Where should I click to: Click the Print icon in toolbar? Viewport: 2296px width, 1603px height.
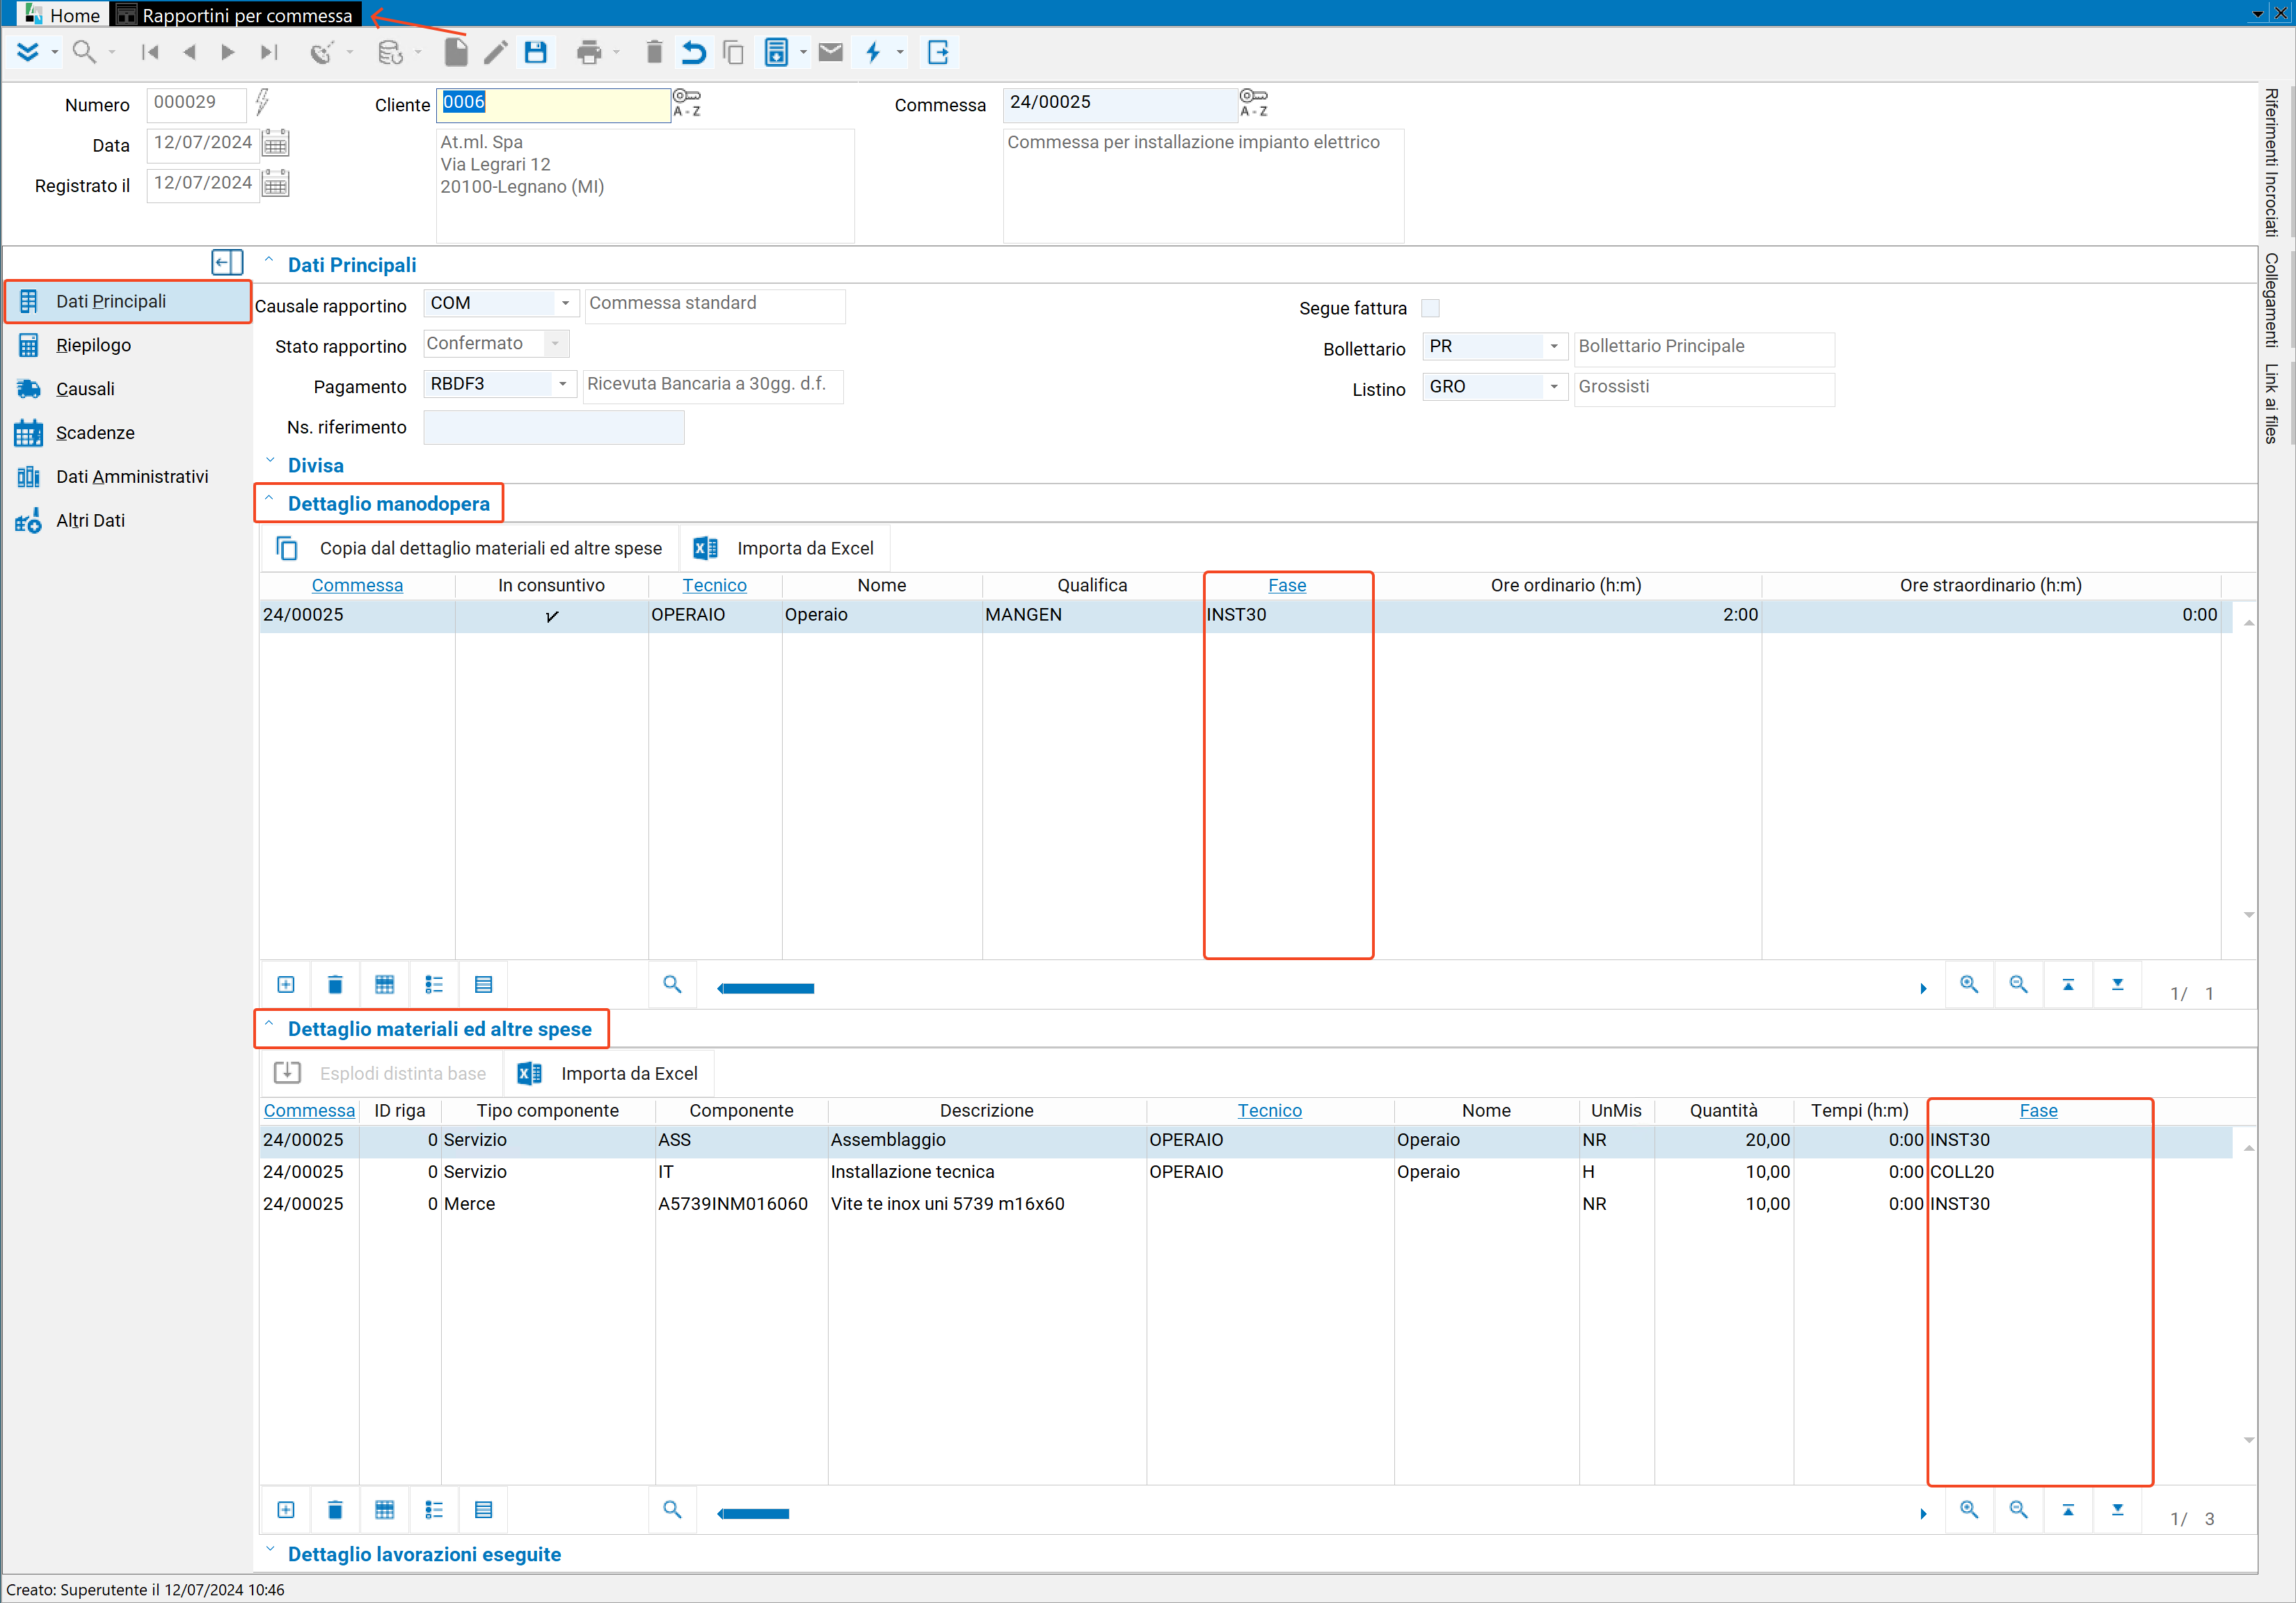coord(589,52)
